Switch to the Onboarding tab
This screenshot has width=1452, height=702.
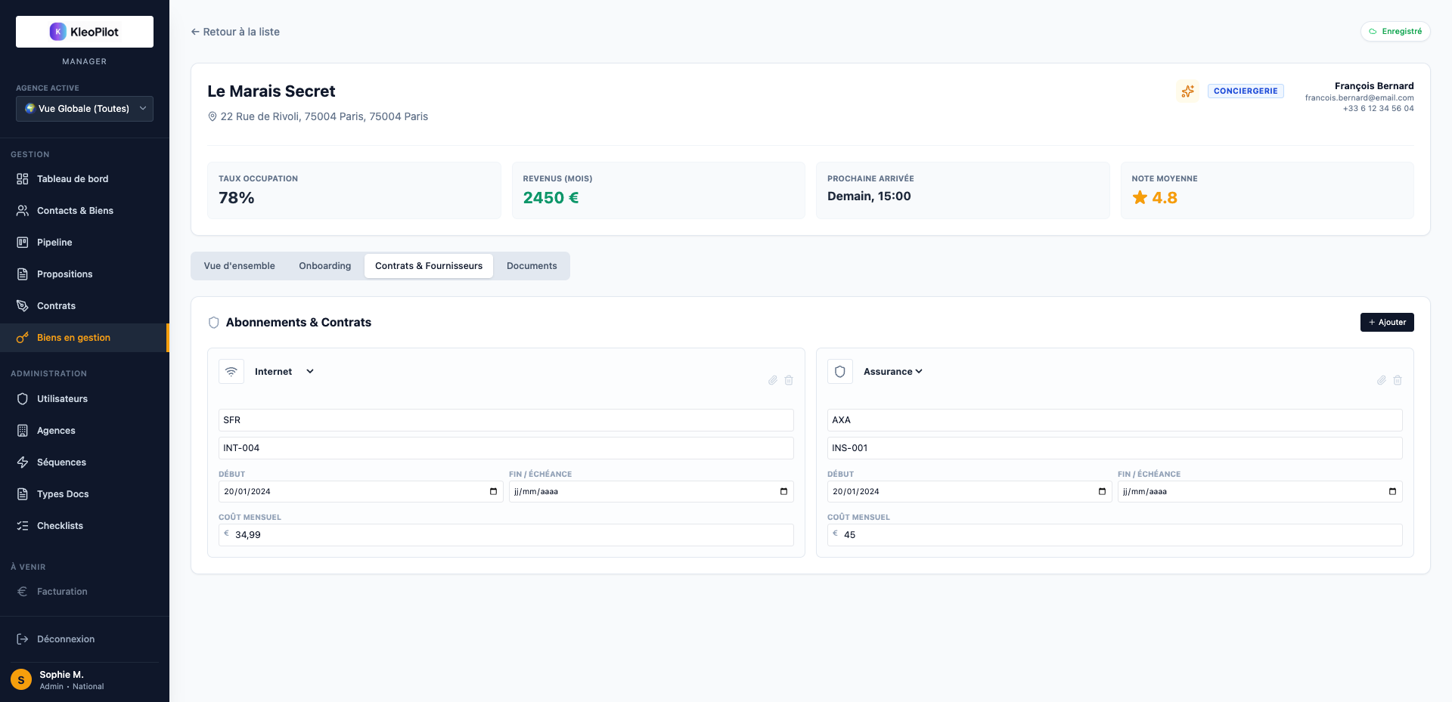click(x=324, y=266)
